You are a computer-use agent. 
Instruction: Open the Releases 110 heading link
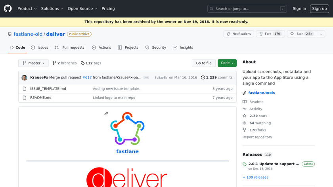coord(257,155)
